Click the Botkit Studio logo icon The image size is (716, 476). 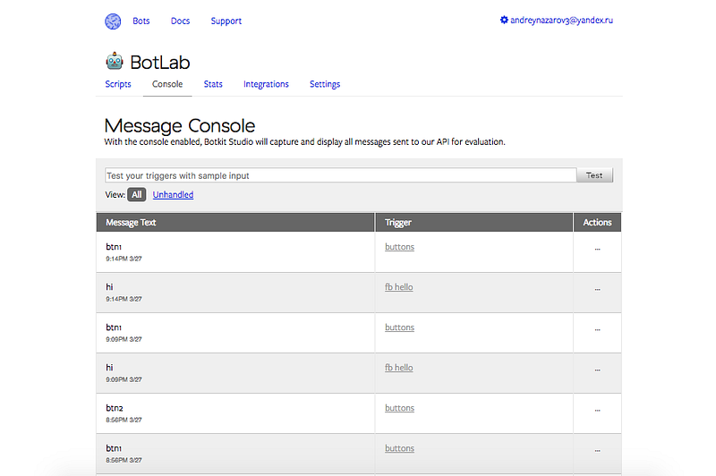[113, 21]
